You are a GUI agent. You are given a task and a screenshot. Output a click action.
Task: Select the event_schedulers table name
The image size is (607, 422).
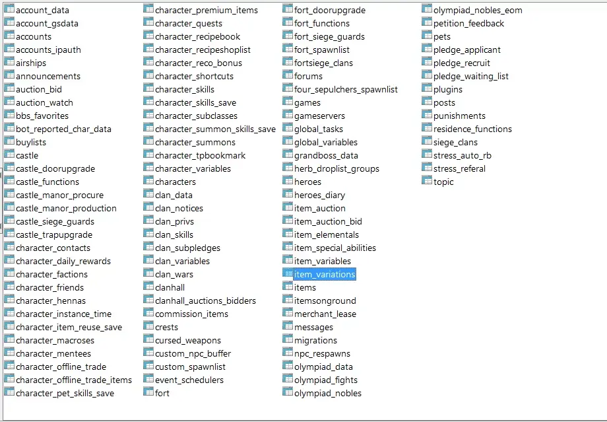point(189,380)
